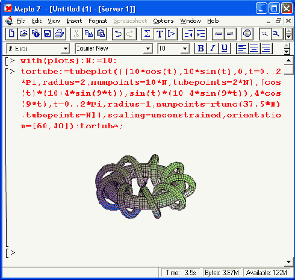
Task: Click the center alignment button
Action: 254,48
